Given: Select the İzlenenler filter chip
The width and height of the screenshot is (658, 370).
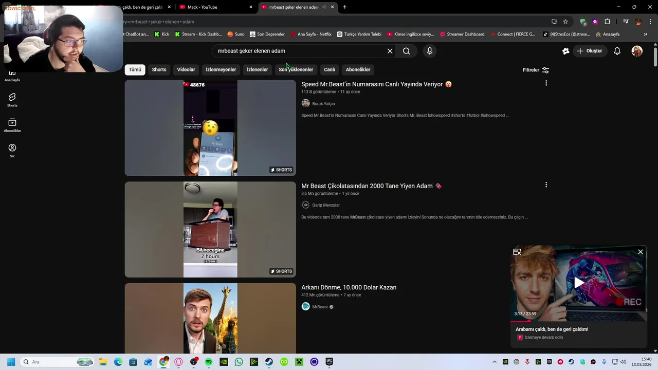Looking at the screenshot, I should 258,69.
